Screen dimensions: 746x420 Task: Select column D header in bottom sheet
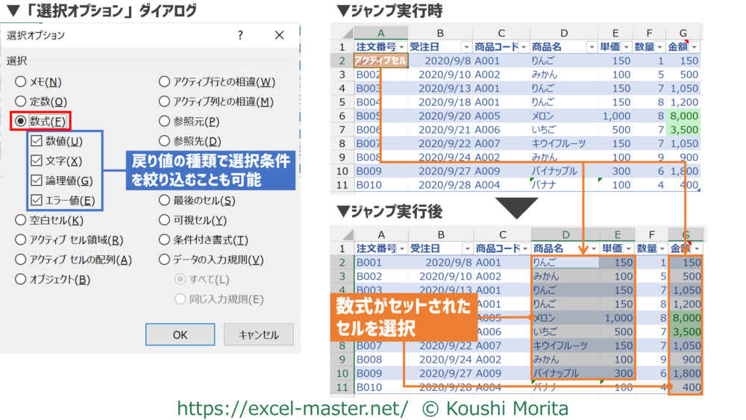563,234
